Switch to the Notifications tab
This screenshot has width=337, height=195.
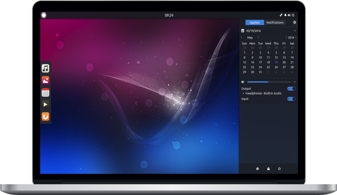[275, 22]
